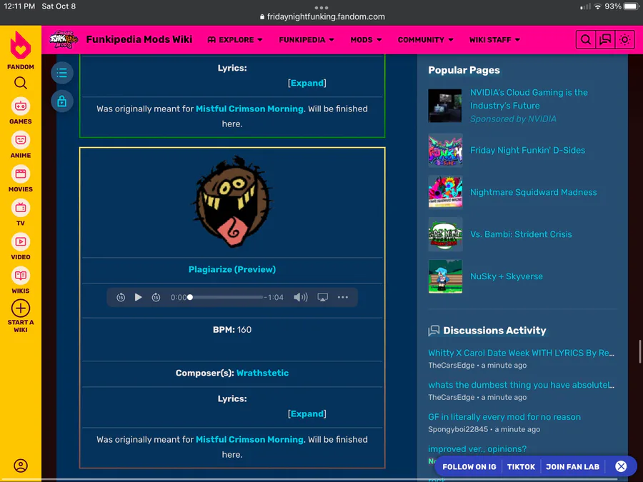Open the TV section
This screenshot has height=482, width=643.
coord(21,213)
